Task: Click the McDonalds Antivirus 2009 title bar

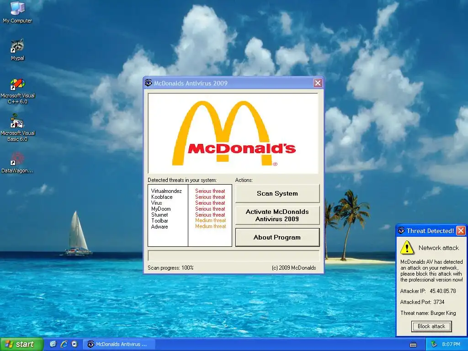Action: pyautogui.click(x=233, y=83)
